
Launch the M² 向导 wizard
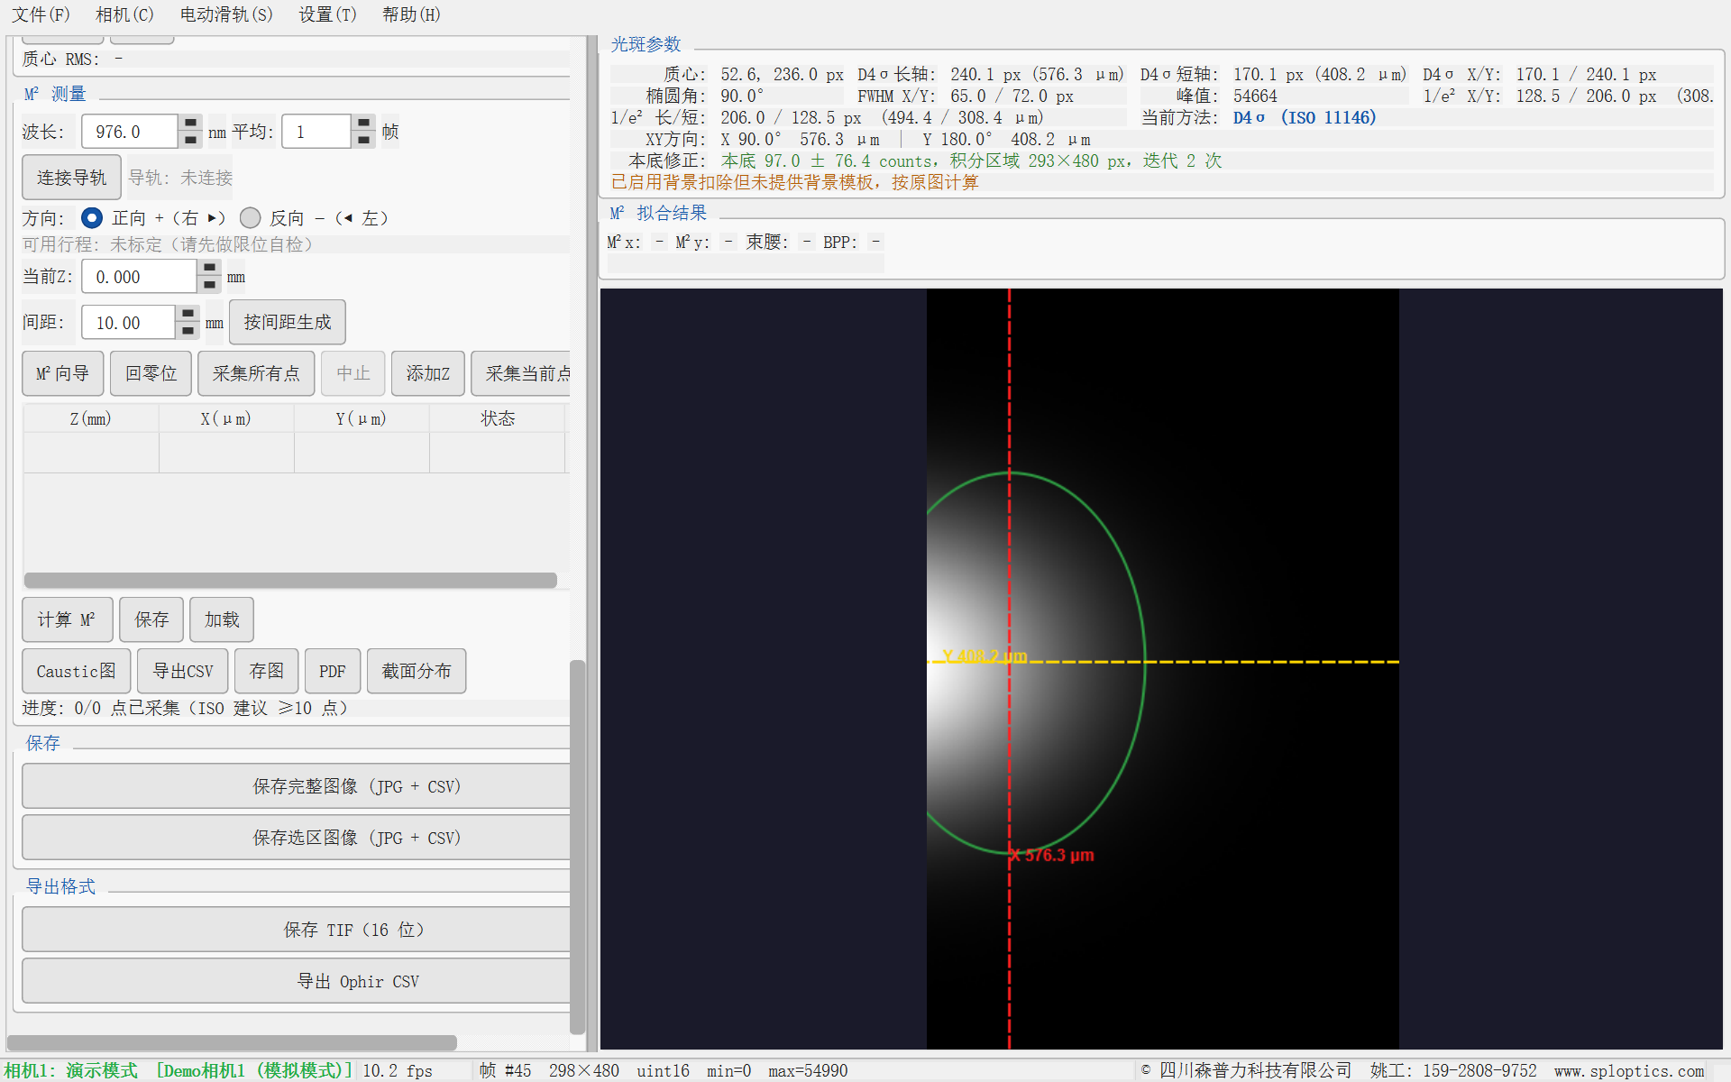(x=62, y=373)
